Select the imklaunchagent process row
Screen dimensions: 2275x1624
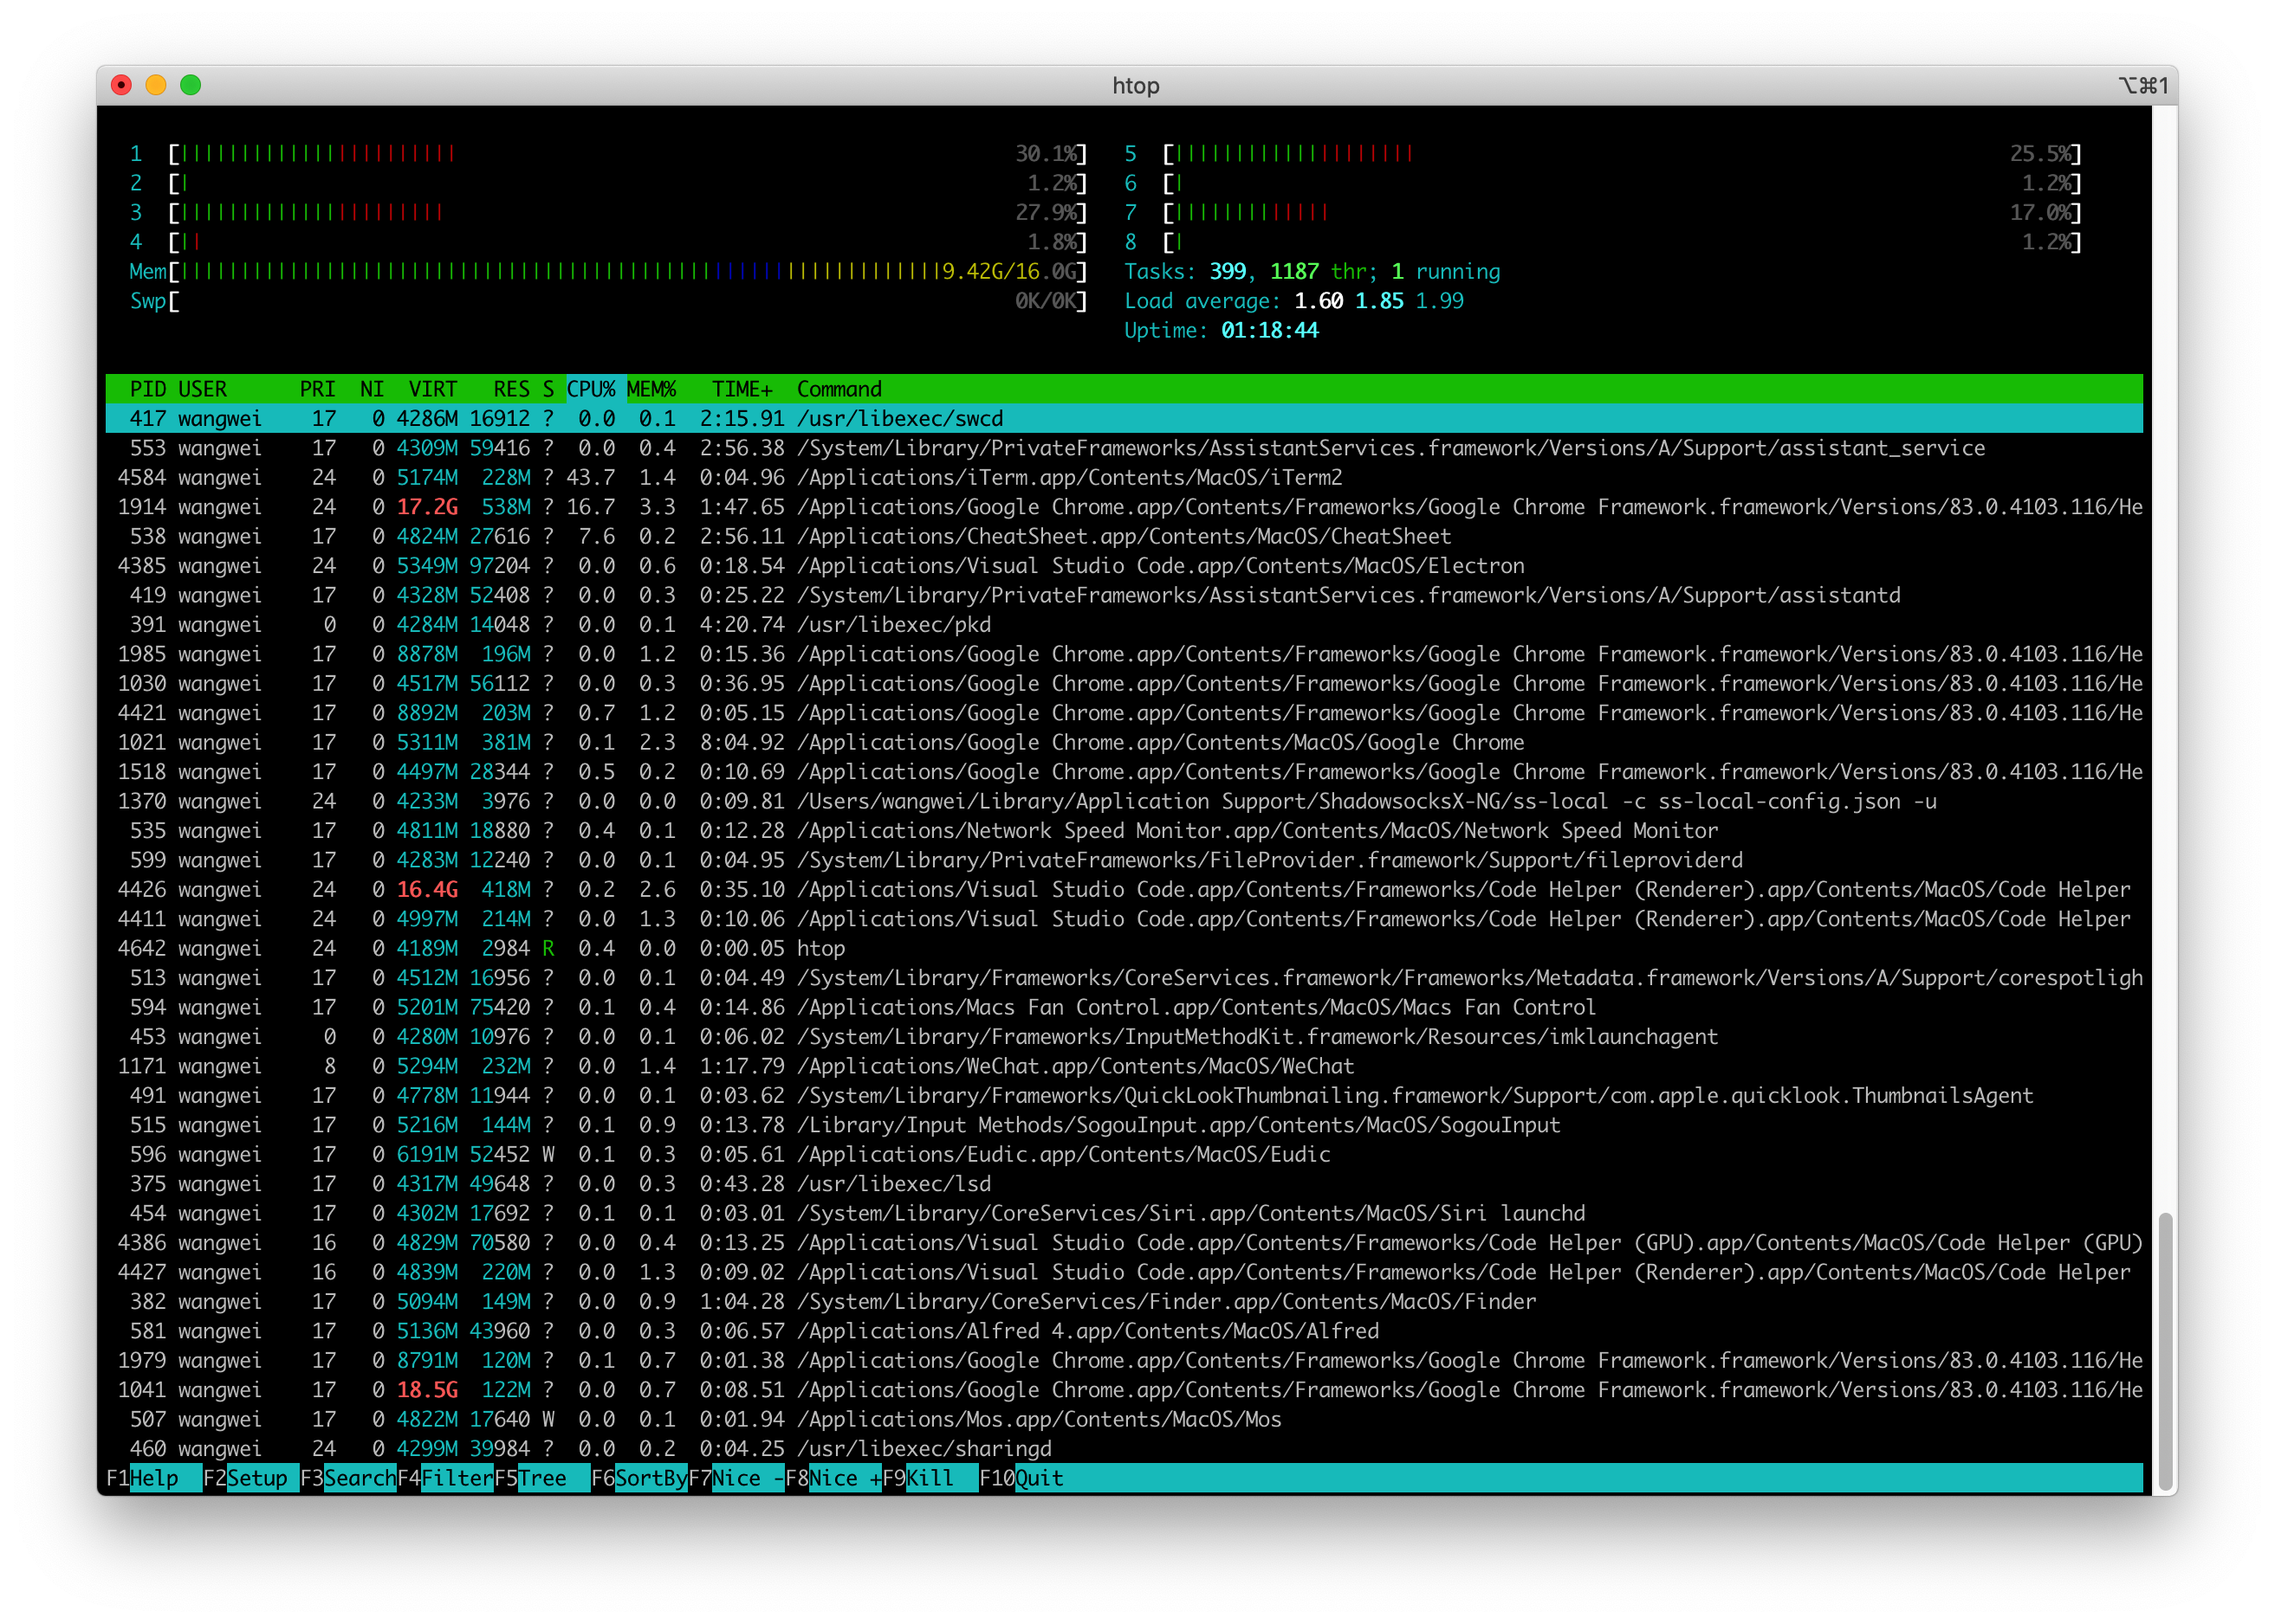tap(1124, 1036)
